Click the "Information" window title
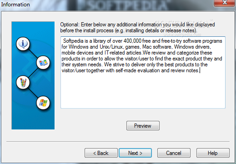This screenshot has height=164, width=236. tap(15, 5)
